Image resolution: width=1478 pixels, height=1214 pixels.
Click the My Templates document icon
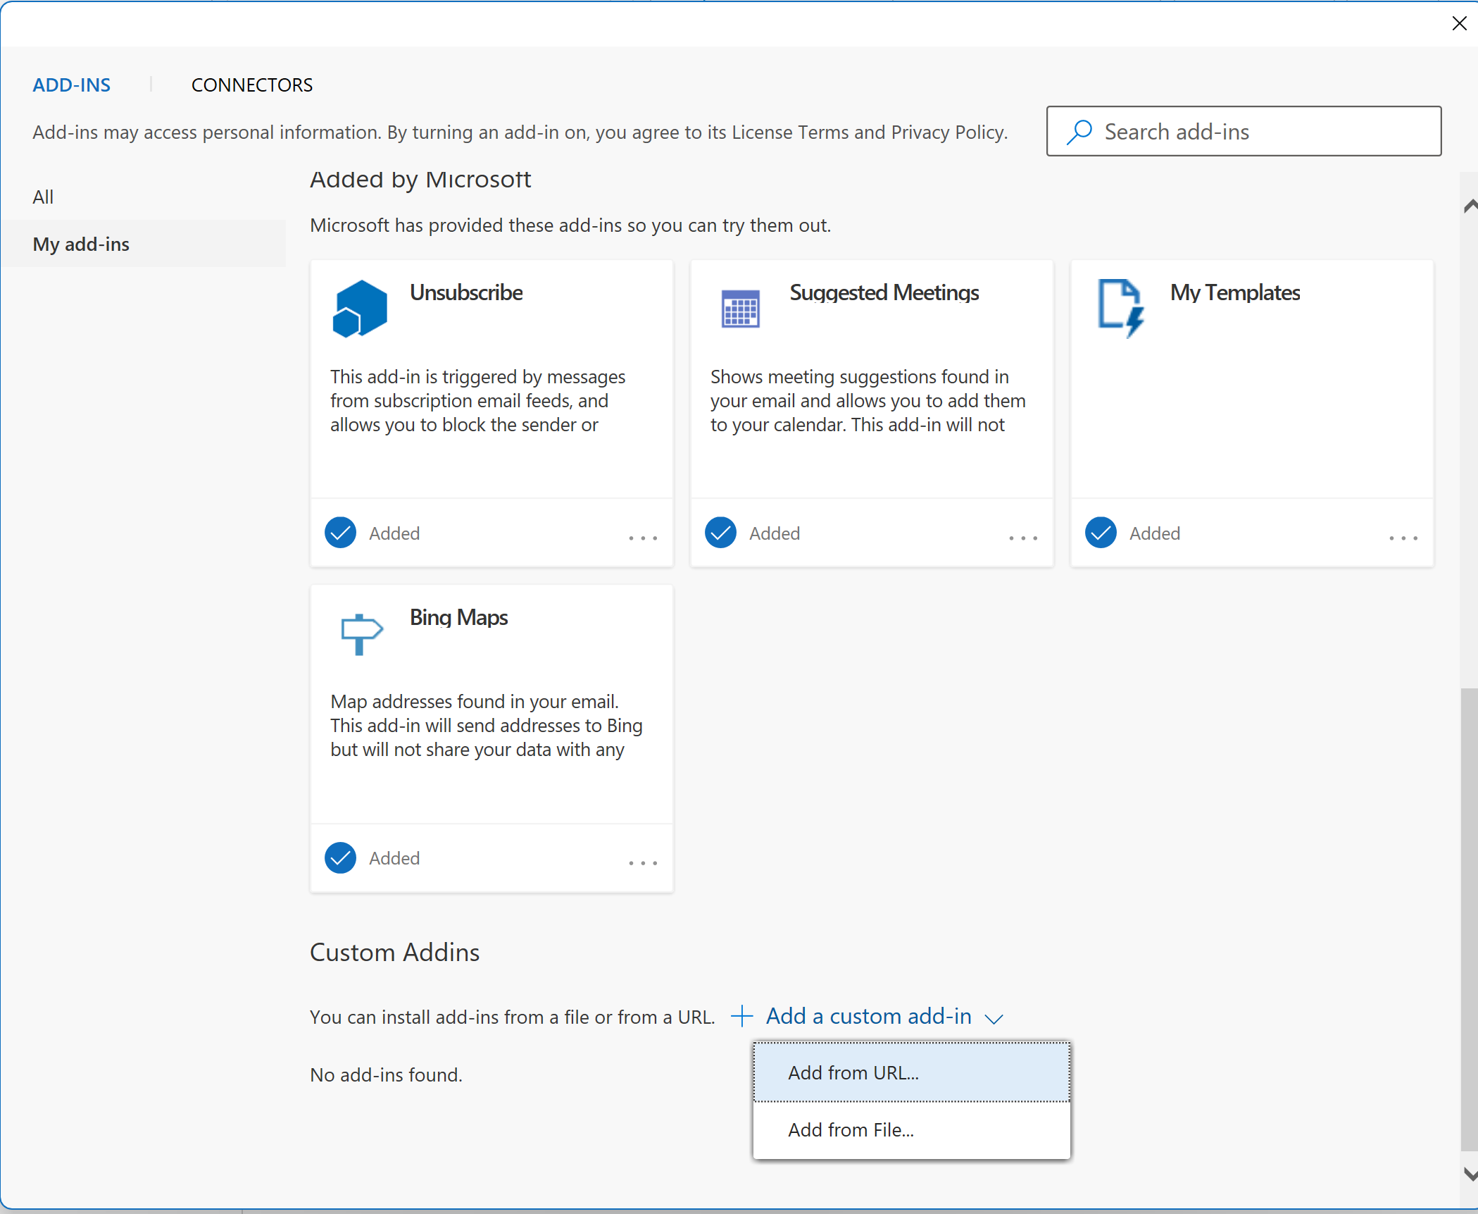1120,309
